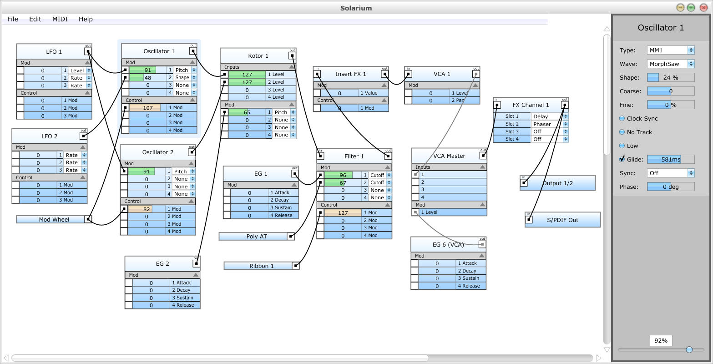The height and width of the screenshot is (364, 713).
Task: Click the Oscillator 1 out port
Action: click(193, 51)
